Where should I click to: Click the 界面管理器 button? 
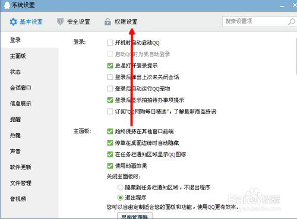(135, 215)
